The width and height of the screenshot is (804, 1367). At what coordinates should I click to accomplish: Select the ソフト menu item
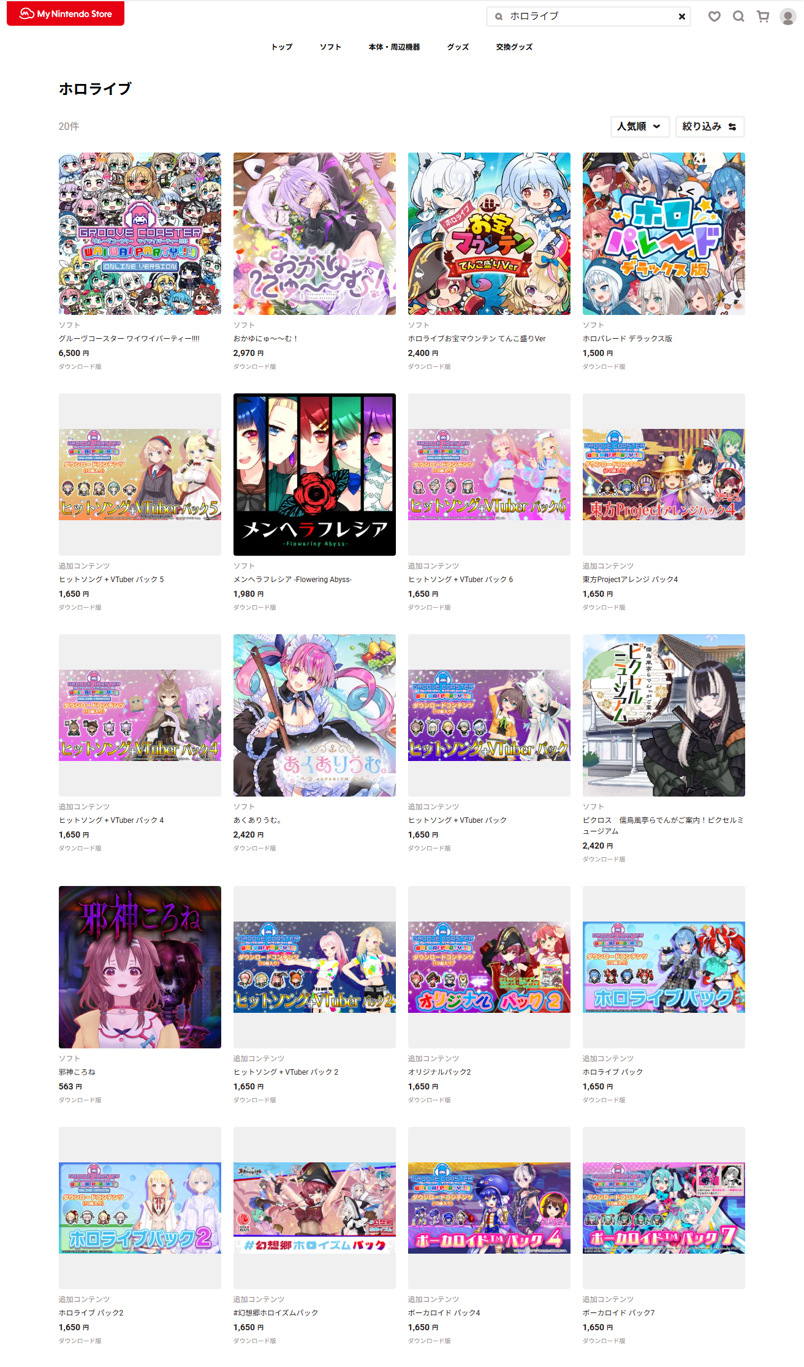(x=330, y=47)
